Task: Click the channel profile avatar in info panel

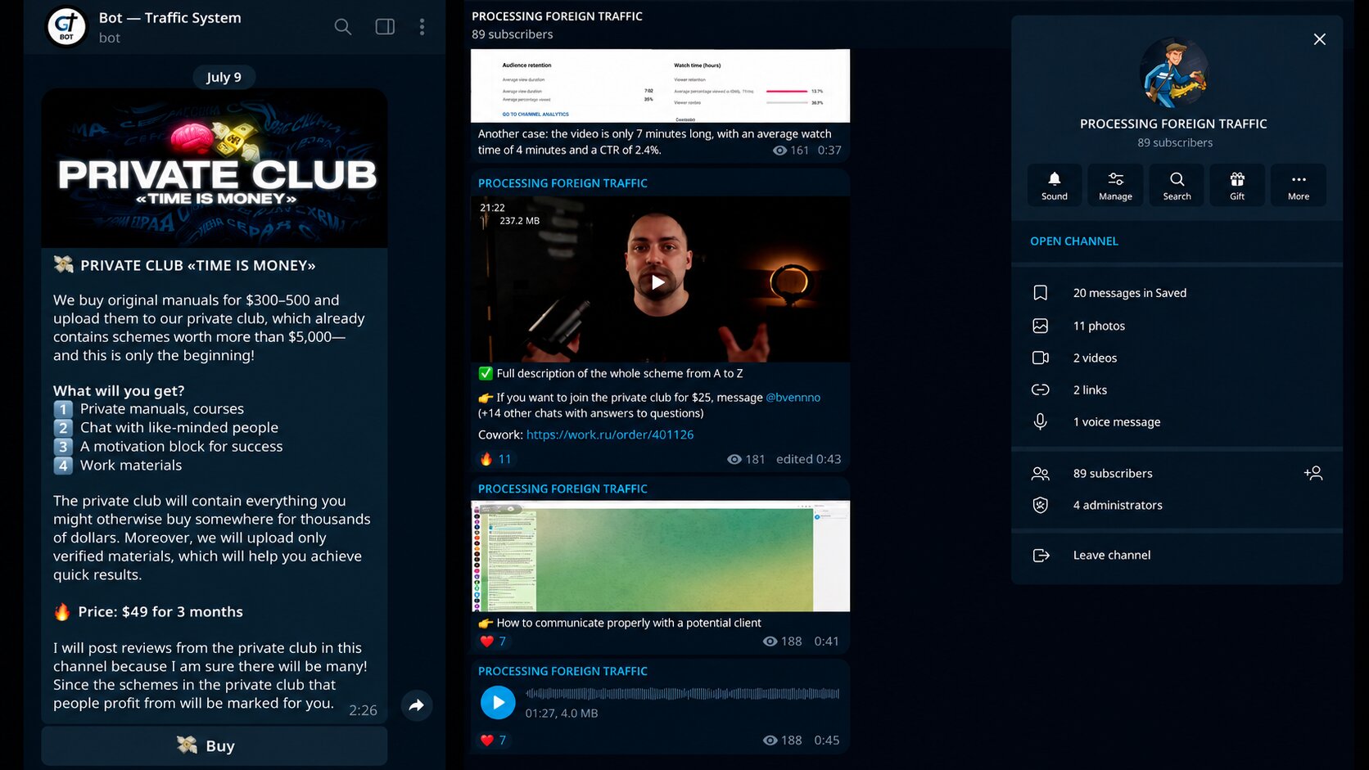Action: (x=1174, y=72)
